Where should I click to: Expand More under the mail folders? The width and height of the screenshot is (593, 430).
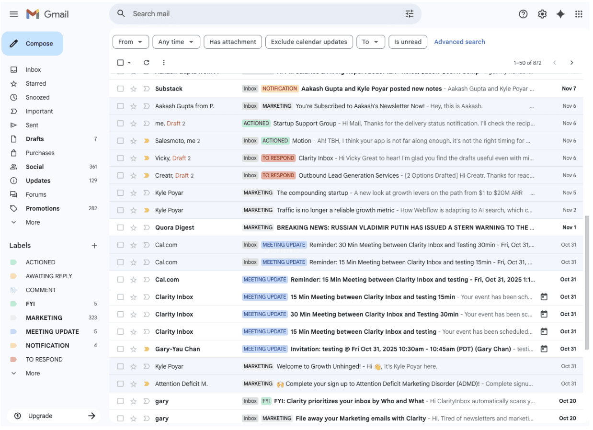[33, 222]
